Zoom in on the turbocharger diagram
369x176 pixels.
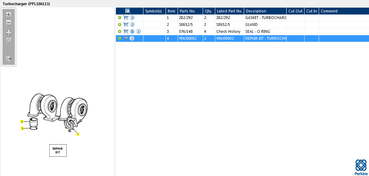point(9,14)
